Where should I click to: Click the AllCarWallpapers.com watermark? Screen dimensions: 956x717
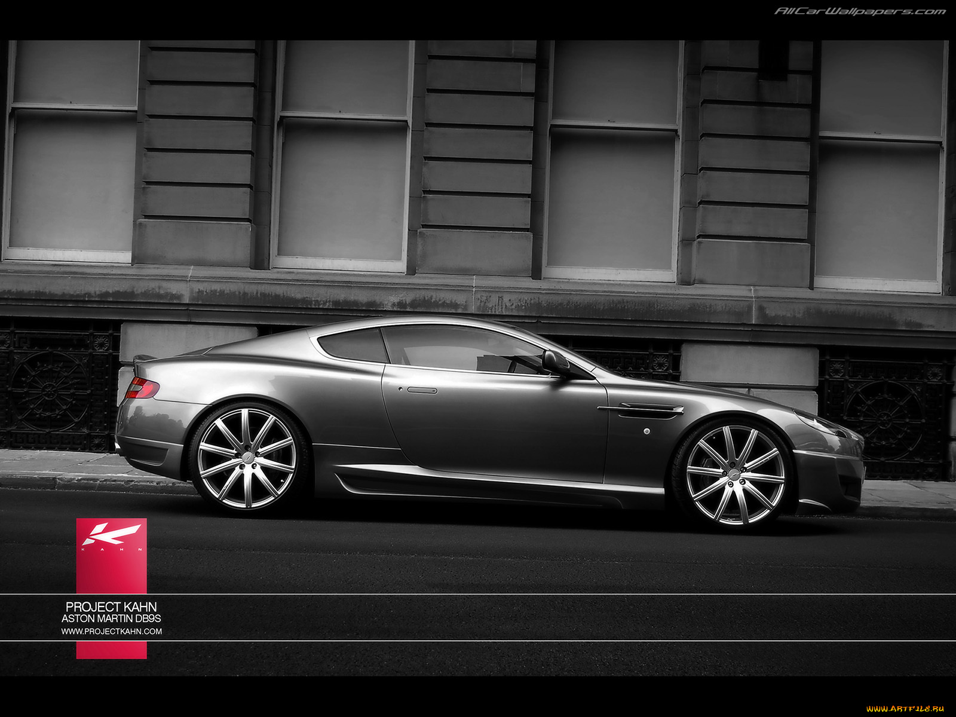click(x=860, y=11)
